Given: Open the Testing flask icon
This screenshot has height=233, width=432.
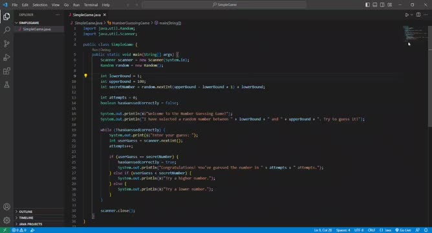Looking at the screenshot, I should click(6, 85).
